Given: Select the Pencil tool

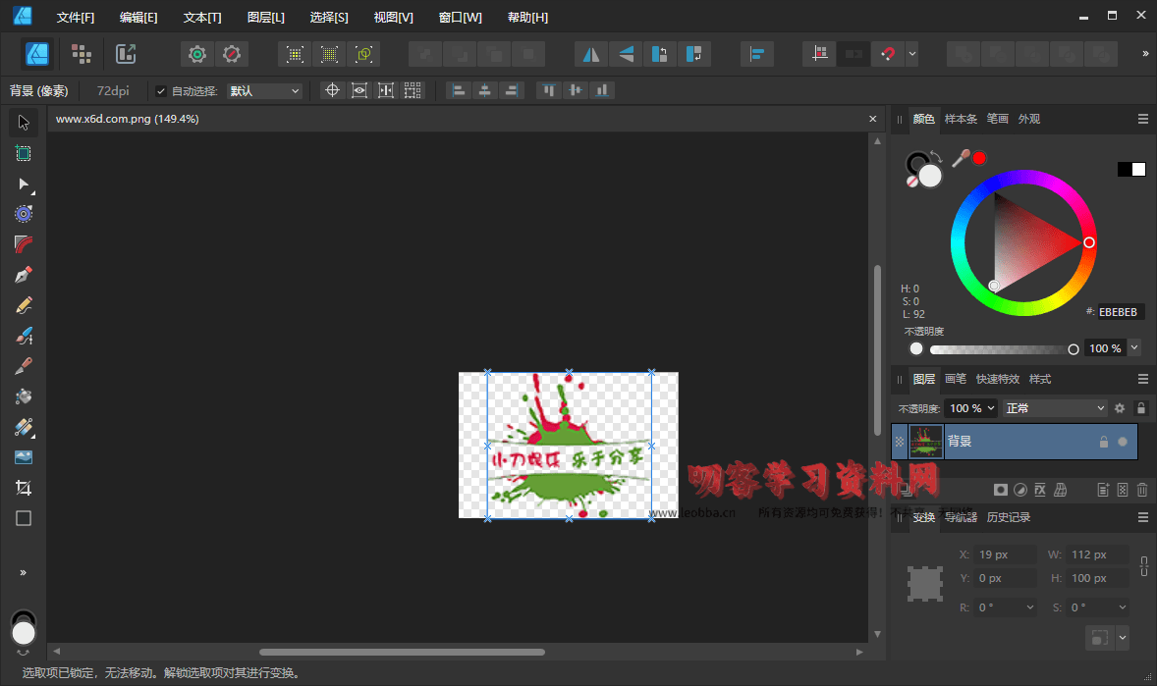Looking at the screenshot, I should 24,305.
